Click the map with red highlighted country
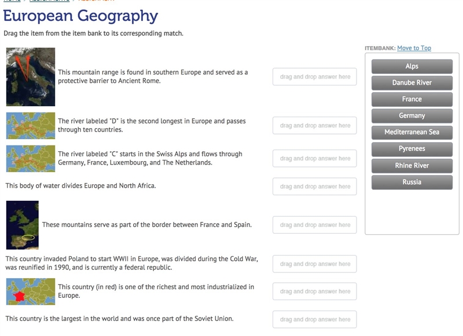 [x=31, y=292]
